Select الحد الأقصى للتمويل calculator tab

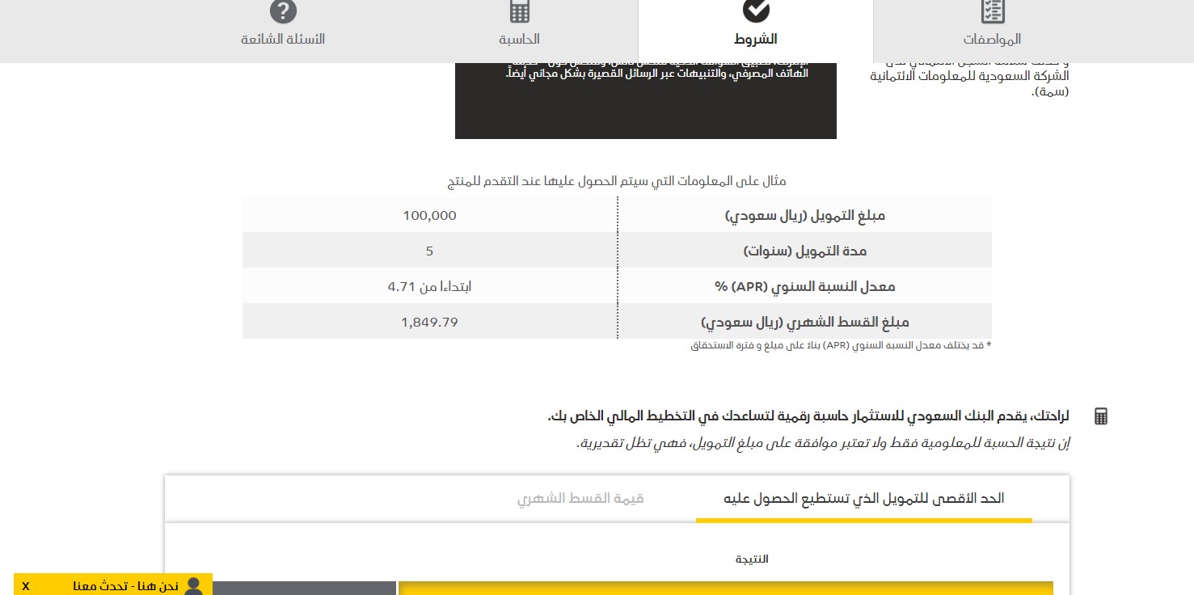pyautogui.click(x=864, y=498)
